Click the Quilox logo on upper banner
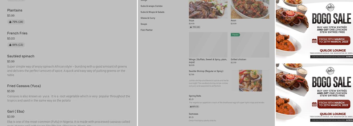The image size is (353, 126). [x=330, y=7]
